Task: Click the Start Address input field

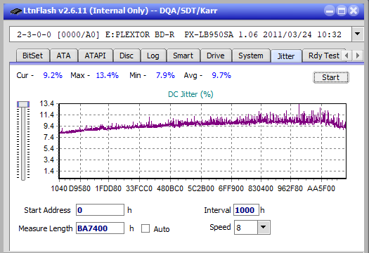Action: 100,210
